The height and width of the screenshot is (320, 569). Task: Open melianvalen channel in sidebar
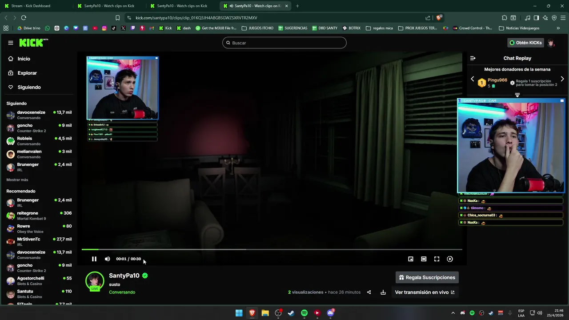click(39, 154)
